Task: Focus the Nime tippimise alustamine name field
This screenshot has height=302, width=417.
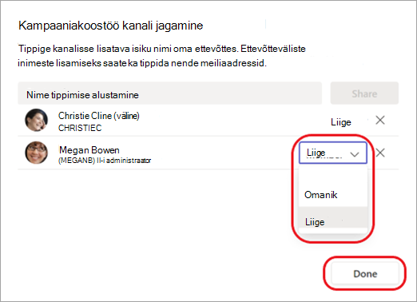Action: coord(170,93)
